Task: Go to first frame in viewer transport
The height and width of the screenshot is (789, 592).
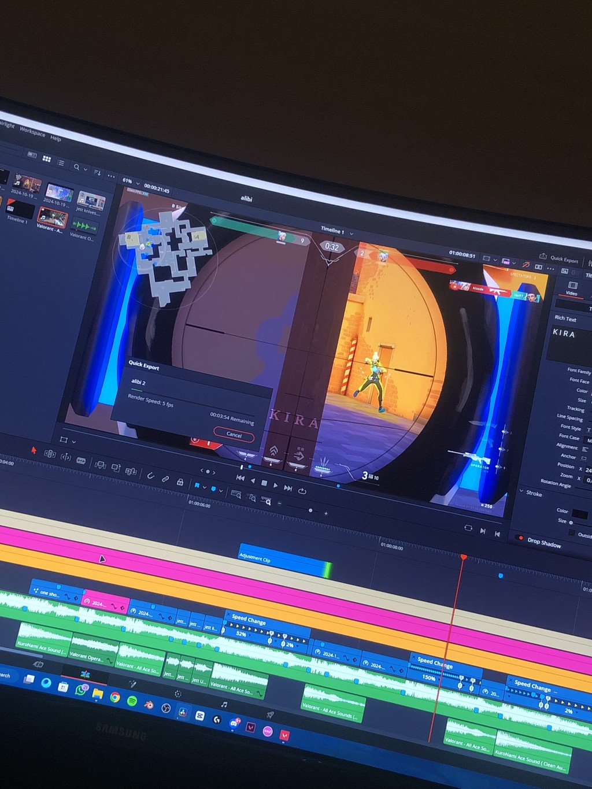Action: (x=240, y=477)
